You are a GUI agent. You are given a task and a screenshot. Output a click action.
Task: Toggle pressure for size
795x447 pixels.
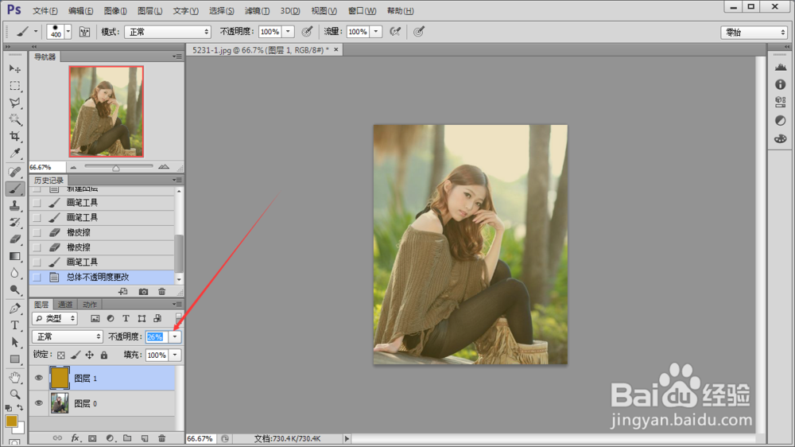click(418, 32)
